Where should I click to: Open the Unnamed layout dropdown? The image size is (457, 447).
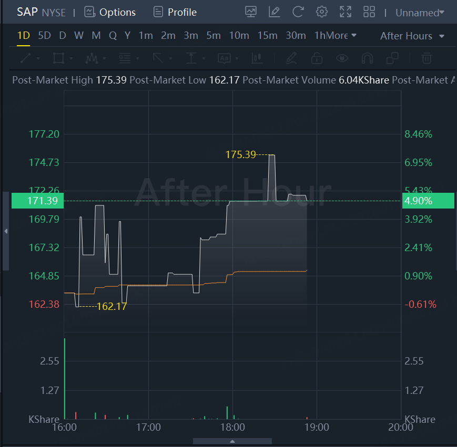[420, 13]
